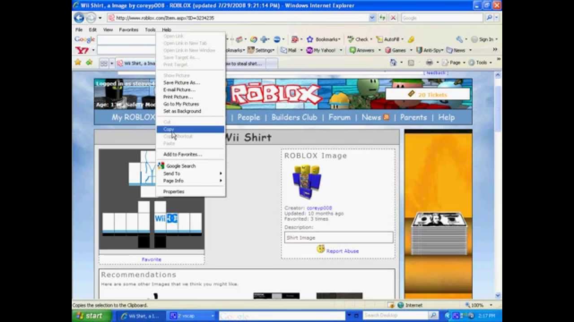Click the IE Back arrow button
The image size is (574, 322).
pos(79,18)
